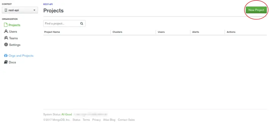This screenshot has height=126, width=269.
Task: Click the magnifier search icon
Action: click(x=82, y=23)
